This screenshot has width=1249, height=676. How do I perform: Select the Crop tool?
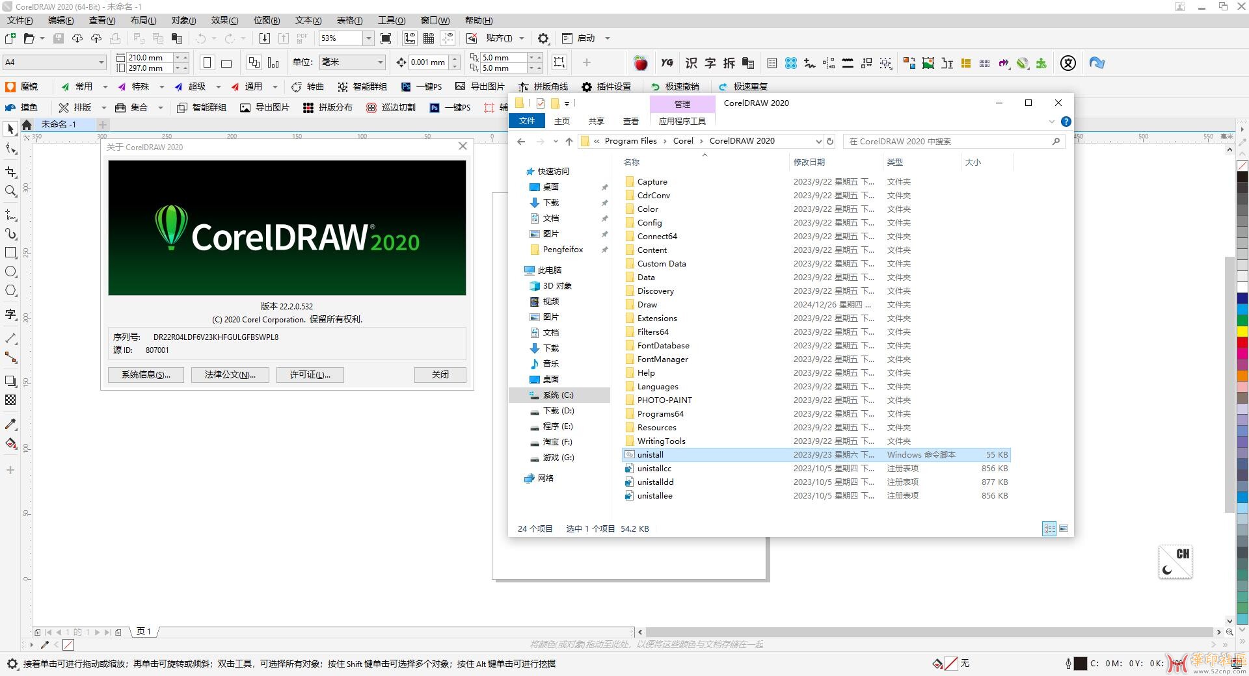[x=10, y=172]
